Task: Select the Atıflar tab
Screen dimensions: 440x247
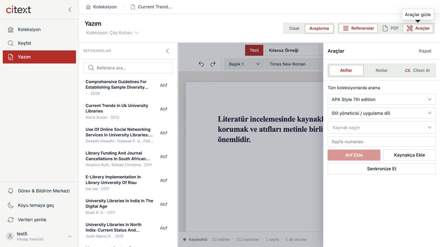Action: point(346,70)
